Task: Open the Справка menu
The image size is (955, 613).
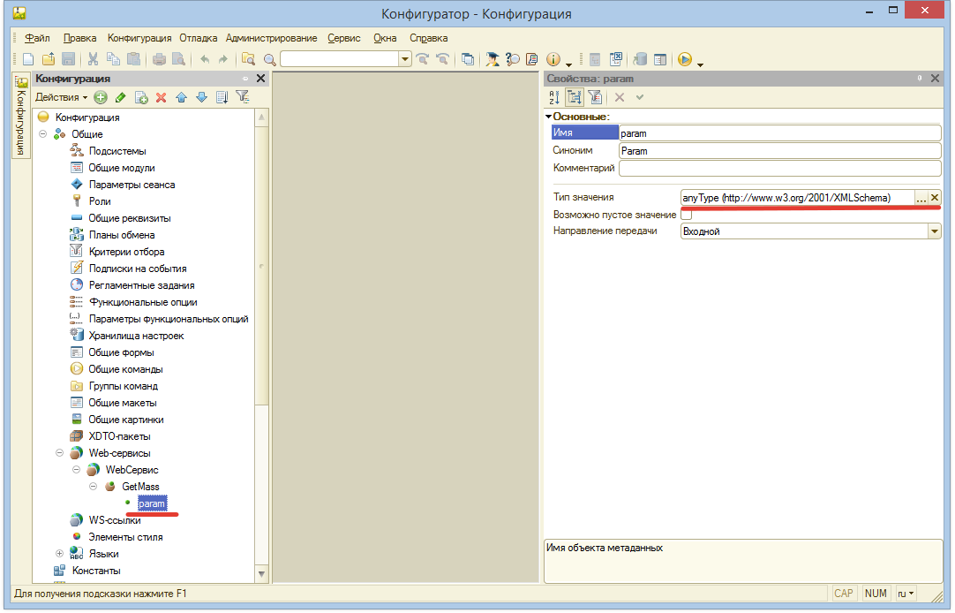Action: [x=429, y=38]
